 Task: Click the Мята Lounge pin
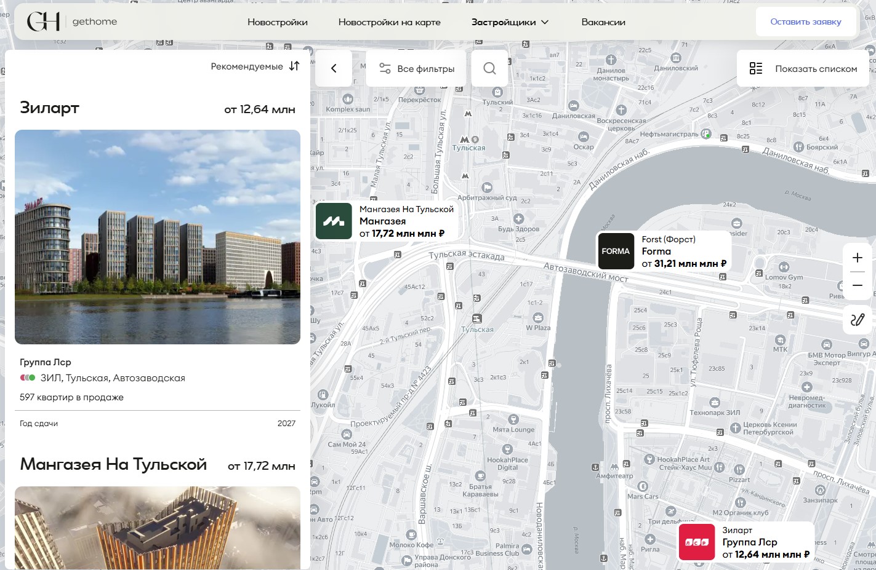pyautogui.click(x=514, y=419)
